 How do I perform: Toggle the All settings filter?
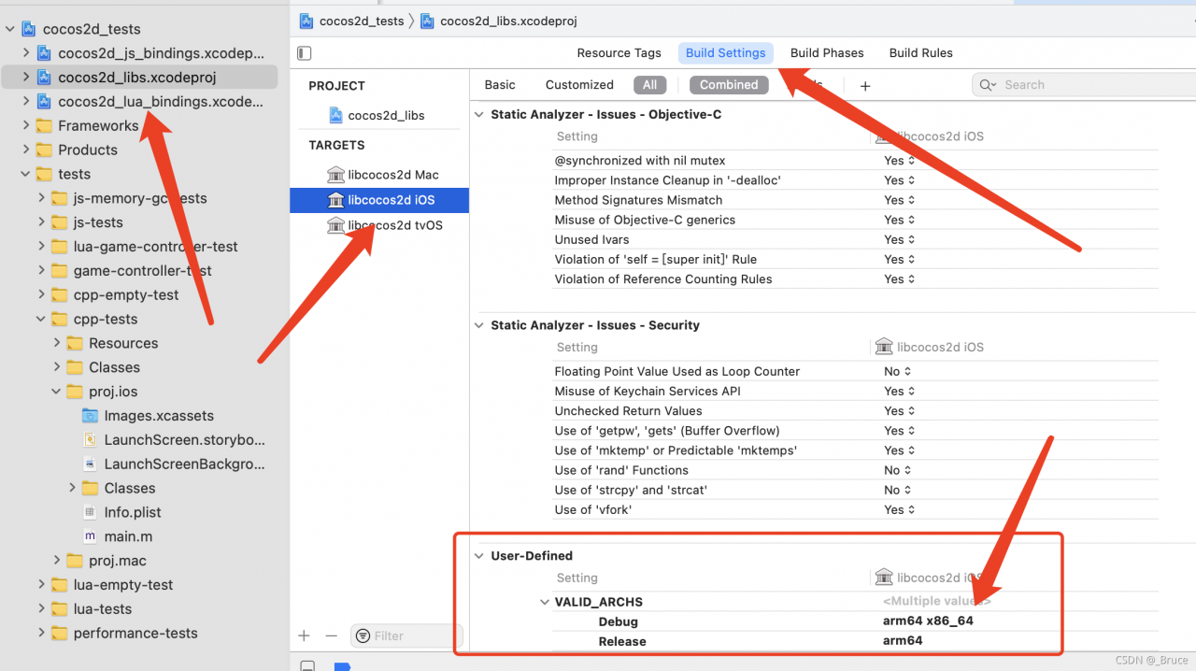click(649, 85)
